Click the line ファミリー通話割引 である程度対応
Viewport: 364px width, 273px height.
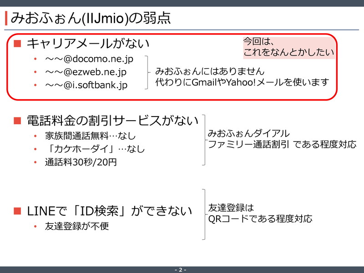point(282,144)
